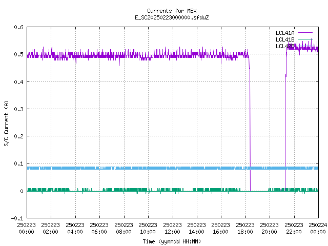Click the LCL42B legend label

tap(285, 46)
